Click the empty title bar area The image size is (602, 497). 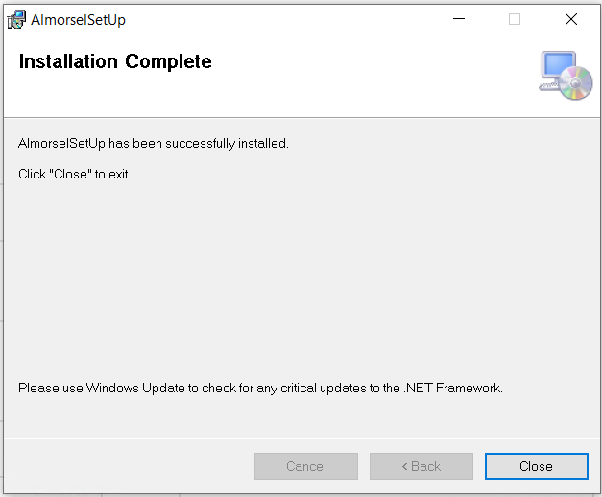coord(288,19)
